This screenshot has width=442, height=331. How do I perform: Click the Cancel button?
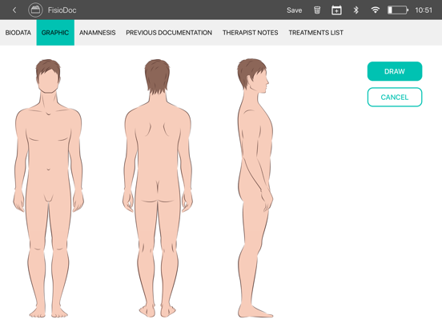[x=395, y=97]
